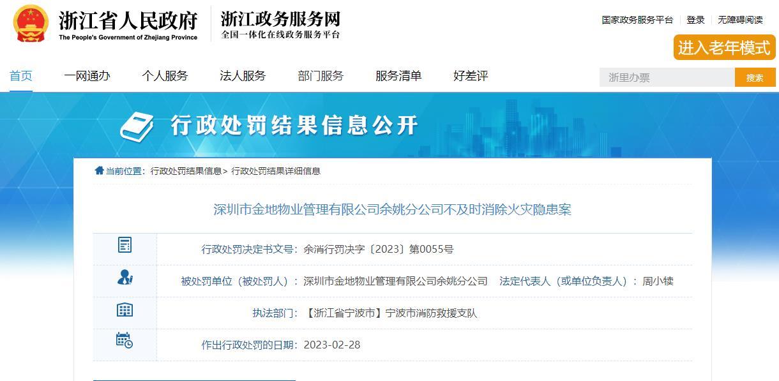Open 服务清单 navigation item

(x=398, y=76)
